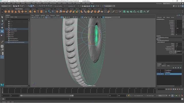
Task: Open the Outliner search field dropdown arrow
Action: tap(28, 19)
